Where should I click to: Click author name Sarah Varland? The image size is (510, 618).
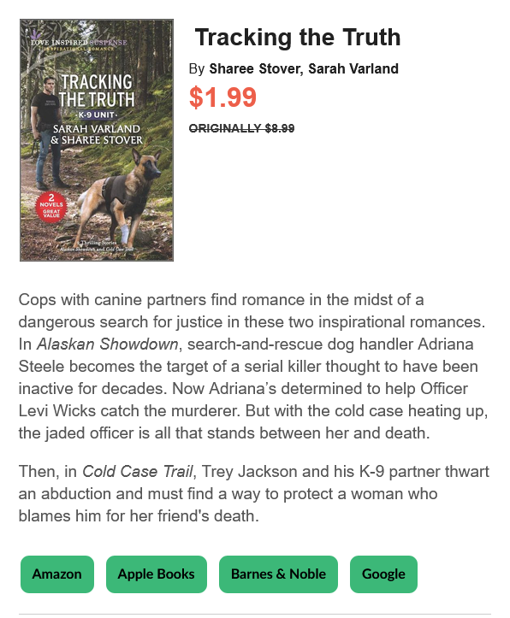point(353,68)
